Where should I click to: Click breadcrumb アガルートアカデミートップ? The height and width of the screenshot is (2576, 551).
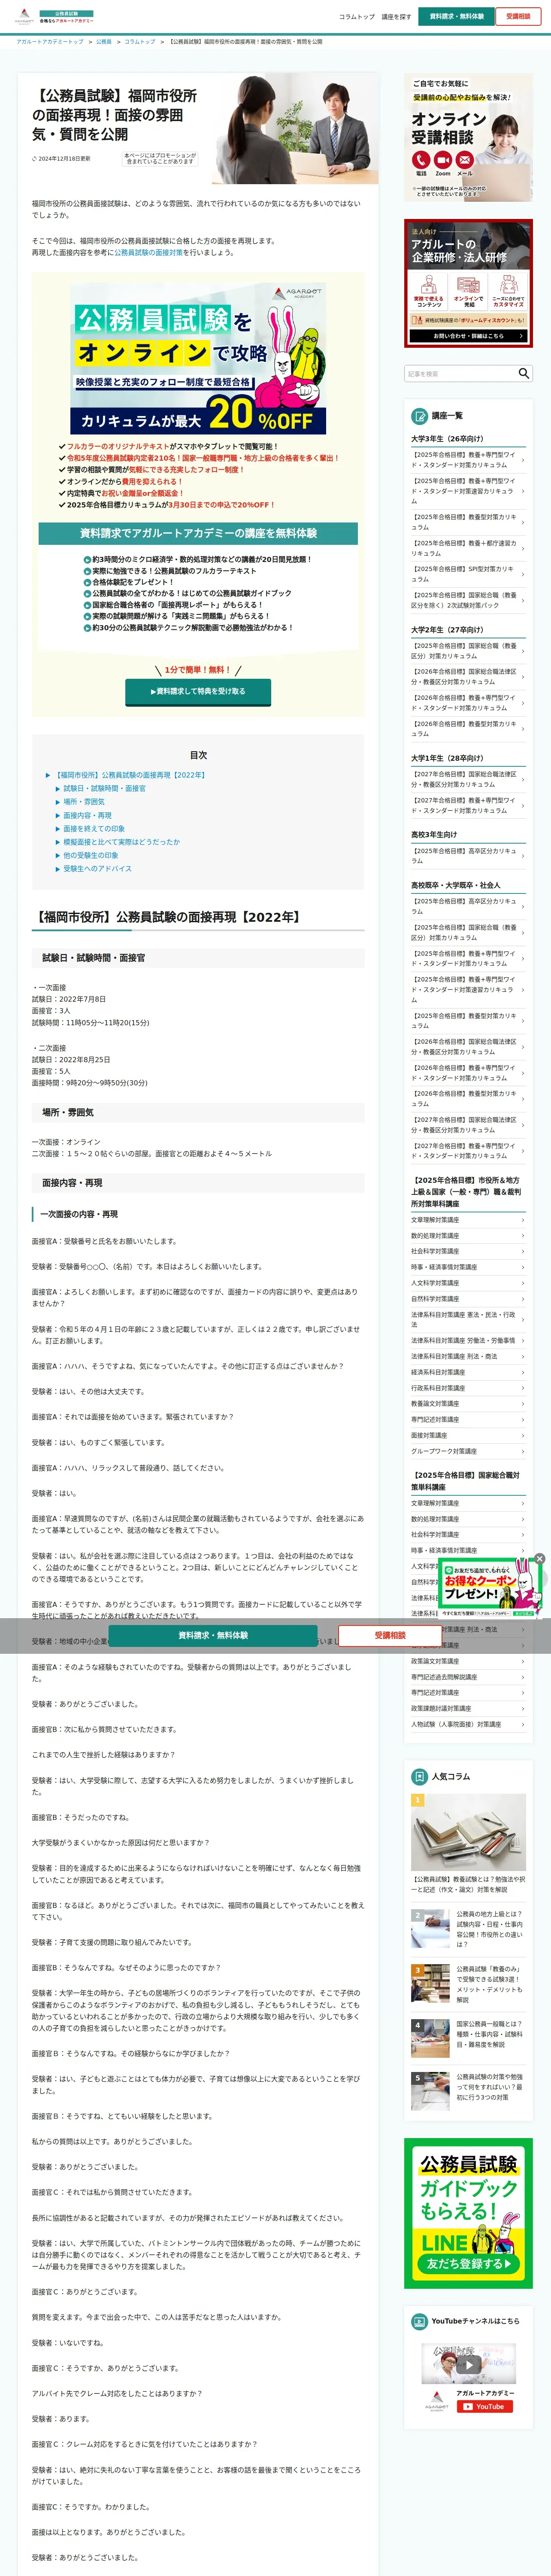pos(50,42)
